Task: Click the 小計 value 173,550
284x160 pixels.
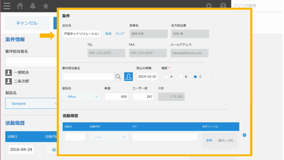Action: (x=171, y=97)
